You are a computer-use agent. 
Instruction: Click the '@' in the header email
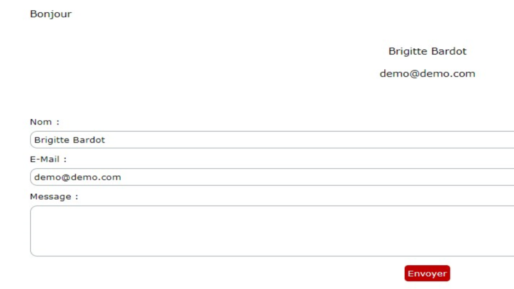coord(414,74)
